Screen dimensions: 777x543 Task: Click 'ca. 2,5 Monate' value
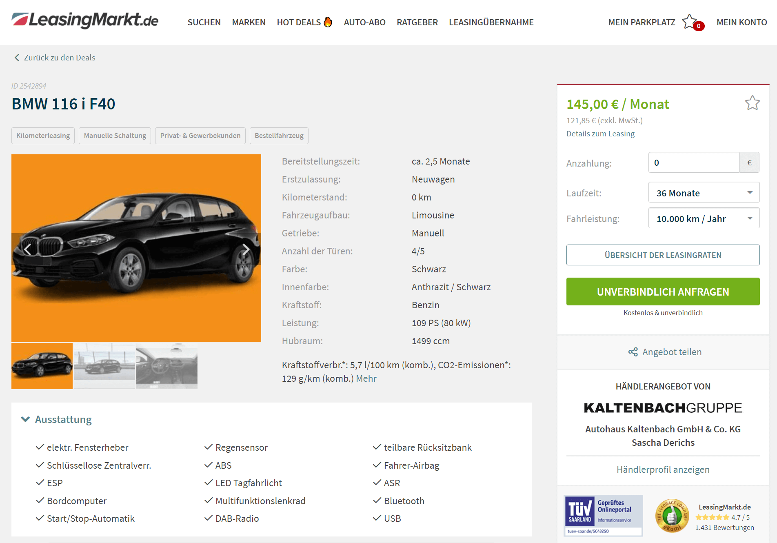click(x=441, y=161)
